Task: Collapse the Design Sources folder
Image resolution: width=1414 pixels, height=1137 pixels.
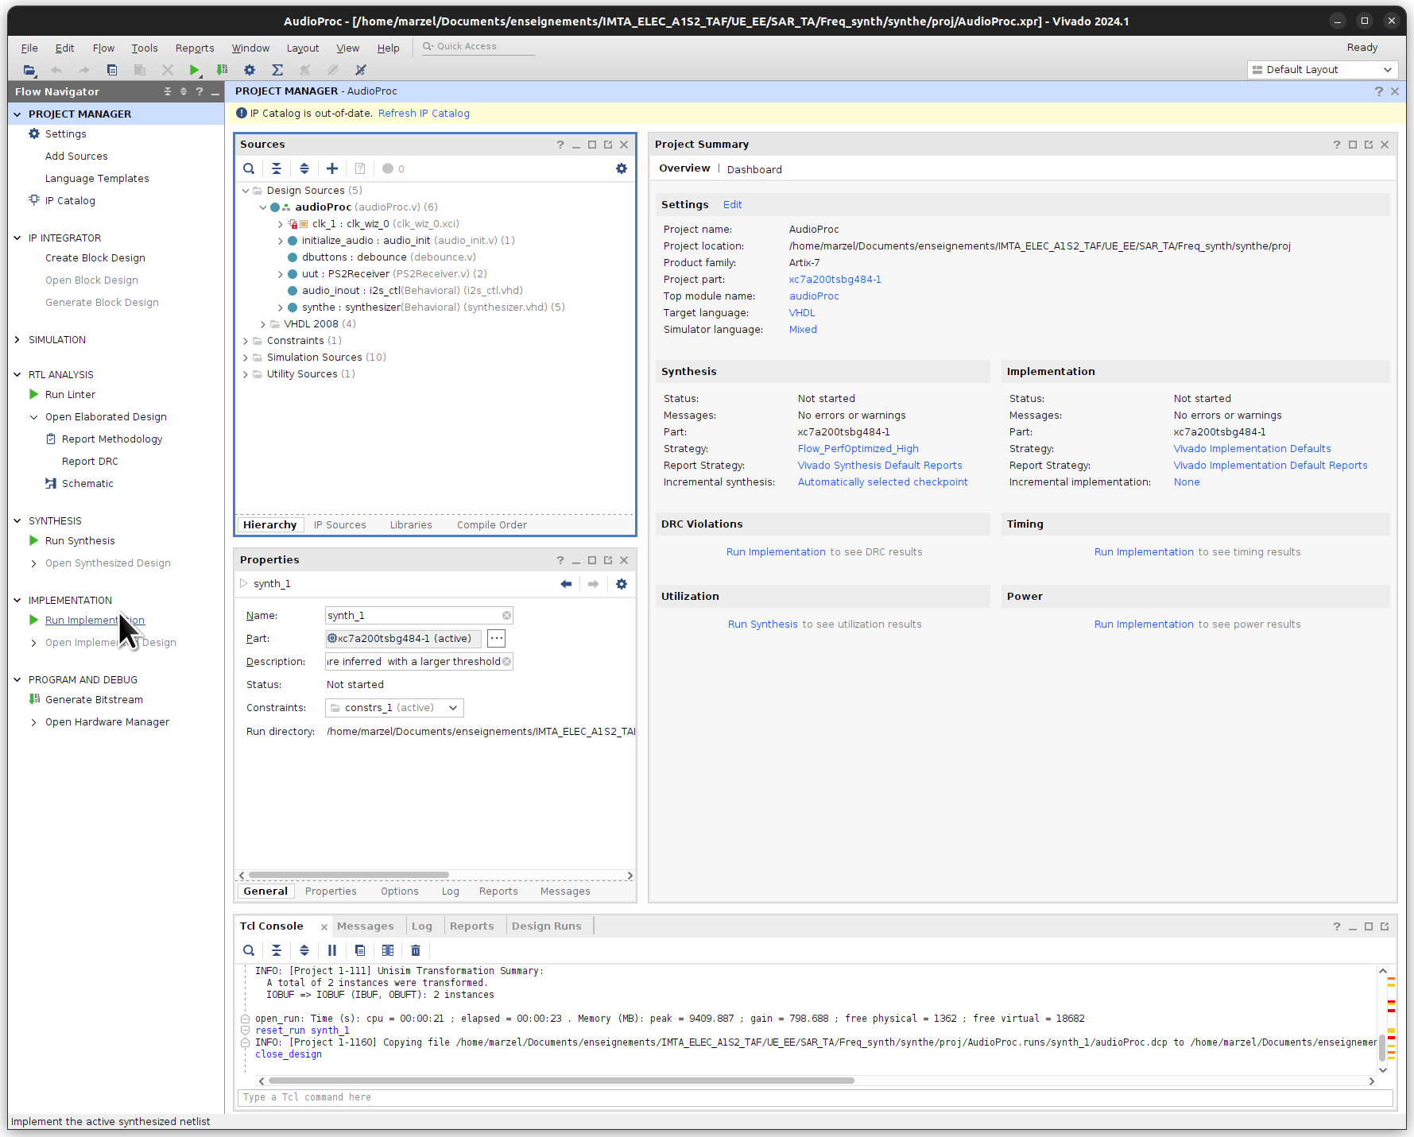Action: point(246,191)
